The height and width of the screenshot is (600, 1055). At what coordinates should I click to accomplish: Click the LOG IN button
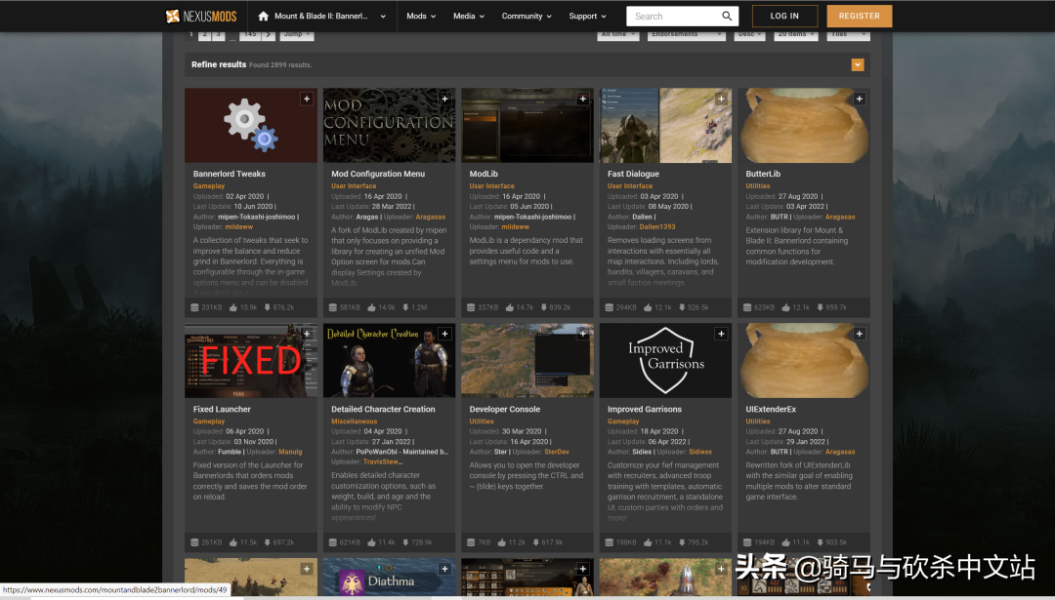click(784, 17)
